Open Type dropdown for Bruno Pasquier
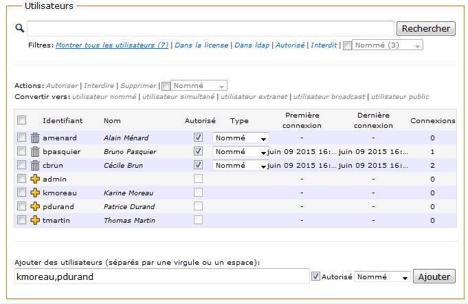Viewport: 468px width, 304px height. (x=240, y=151)
